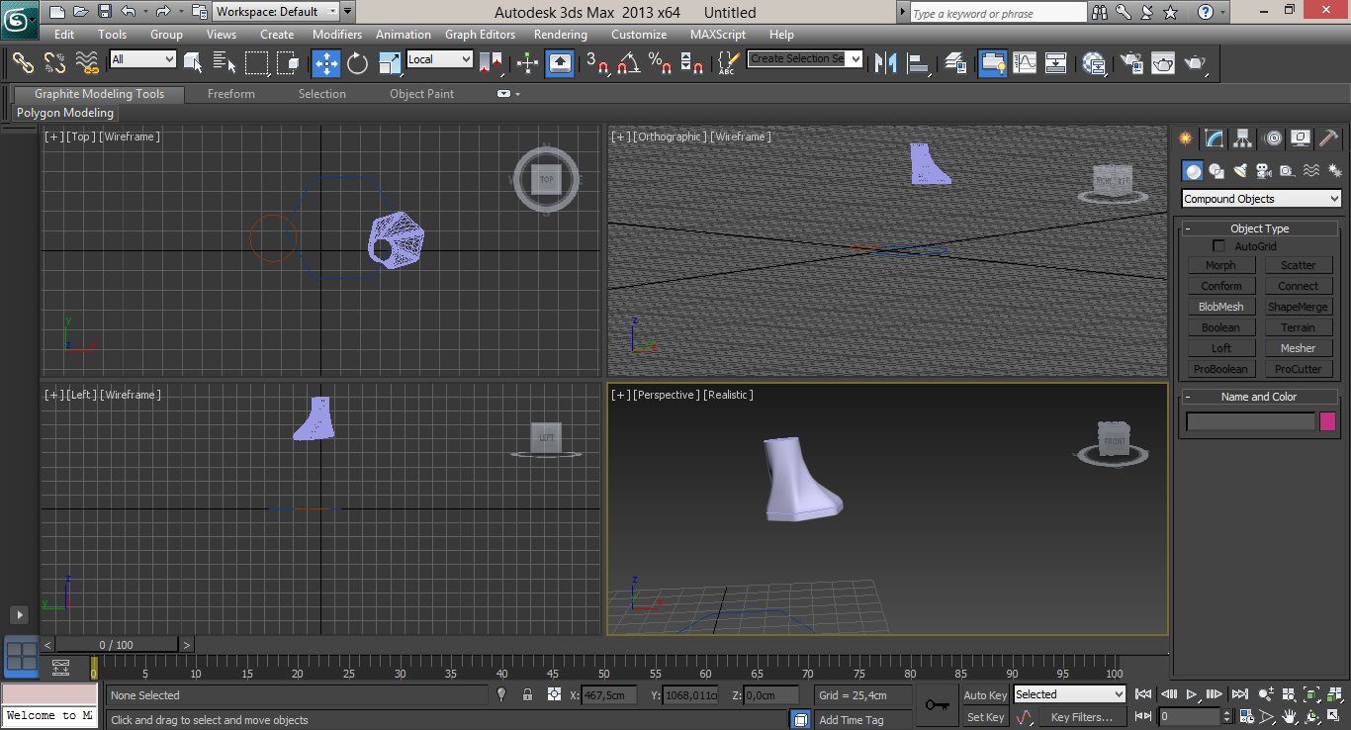Click the X coordinate field
The width and height of the screenshot is (1351, 730).
(x=608, y=695)
